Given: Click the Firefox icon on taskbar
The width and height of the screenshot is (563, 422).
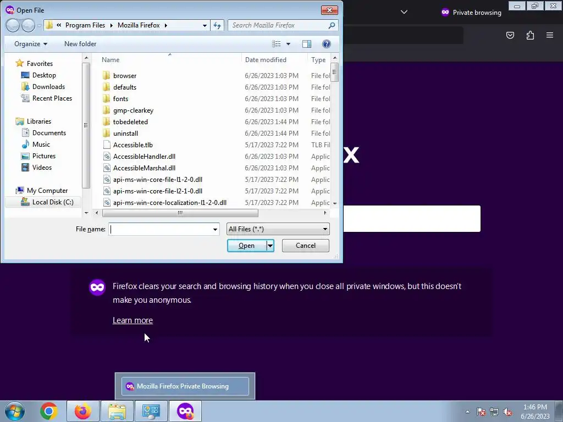Looking at the screenshot, I should 83,411.
